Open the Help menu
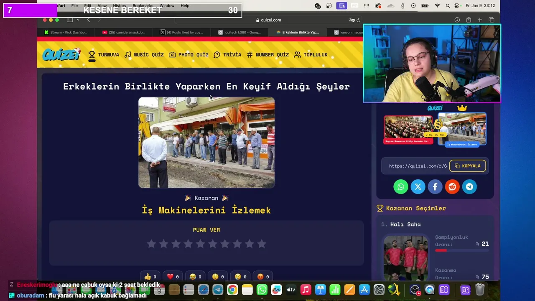 point(185,6)
